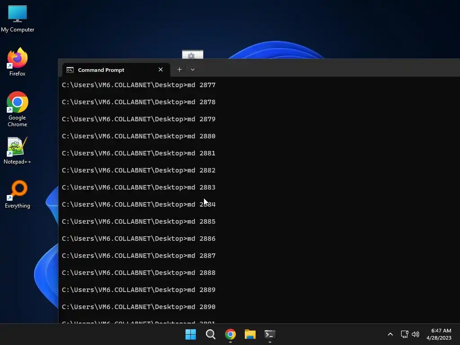Launch Firefox from the desktop shortcut
Image resolution: width=460 pixels, height=345 pixels.
18,62
